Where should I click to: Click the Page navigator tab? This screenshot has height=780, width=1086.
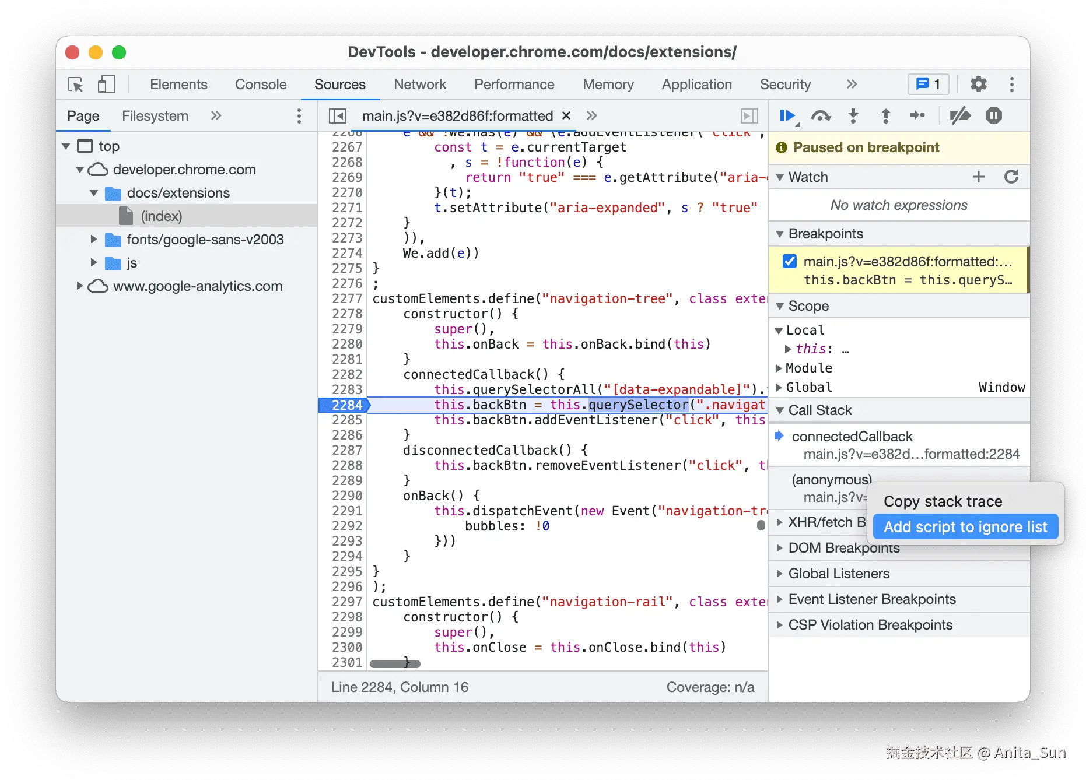[83, 116]
